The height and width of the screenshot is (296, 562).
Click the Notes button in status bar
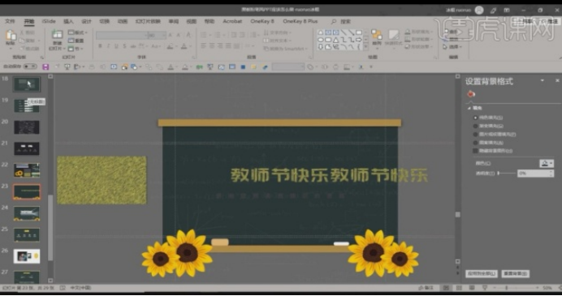click(x=426, y=288)
